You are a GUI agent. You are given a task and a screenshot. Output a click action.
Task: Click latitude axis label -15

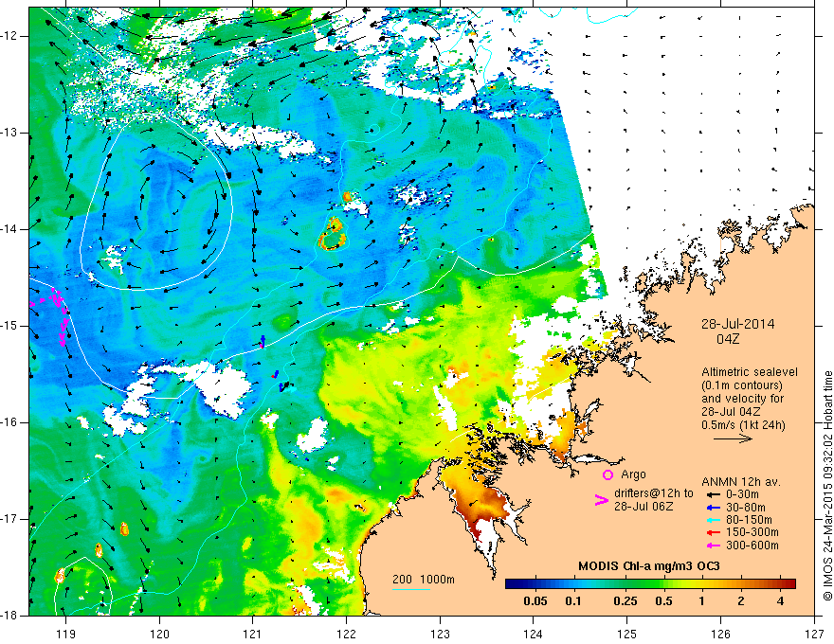[9, 326]
